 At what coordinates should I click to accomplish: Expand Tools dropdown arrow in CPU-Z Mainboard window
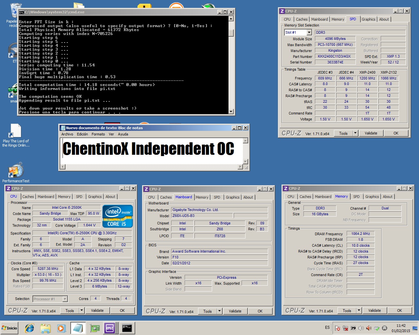(219, 311)
